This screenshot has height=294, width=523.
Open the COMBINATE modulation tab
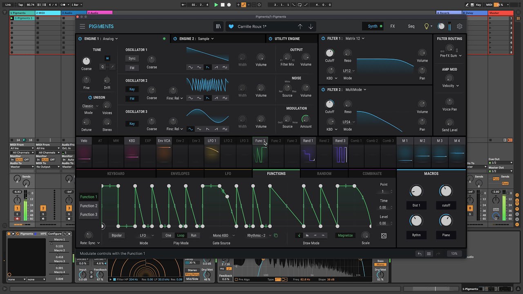pyautogui.click(x=372, y=174)
